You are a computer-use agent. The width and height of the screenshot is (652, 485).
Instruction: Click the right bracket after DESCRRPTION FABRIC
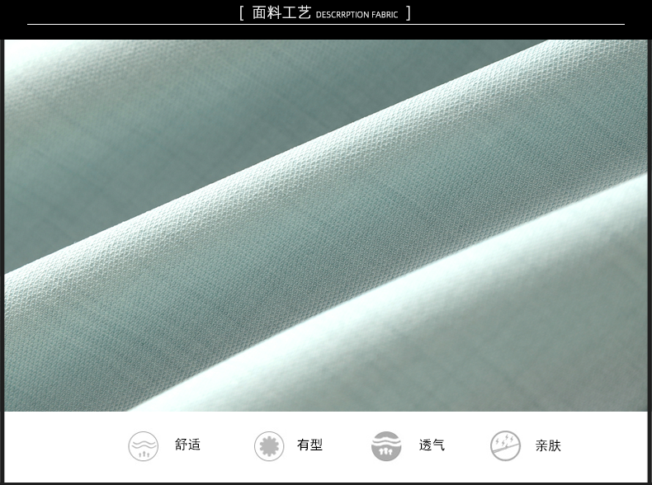click(408, 13)
